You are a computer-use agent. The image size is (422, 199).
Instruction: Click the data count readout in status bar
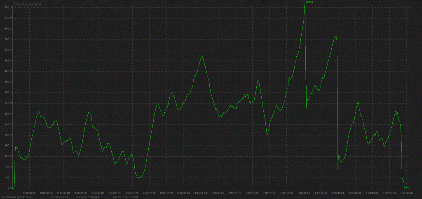[x=125, y=197]
